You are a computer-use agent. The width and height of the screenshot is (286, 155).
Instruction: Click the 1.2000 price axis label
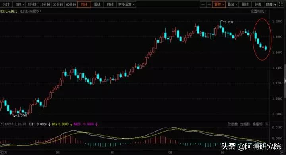tap(277, 21)
